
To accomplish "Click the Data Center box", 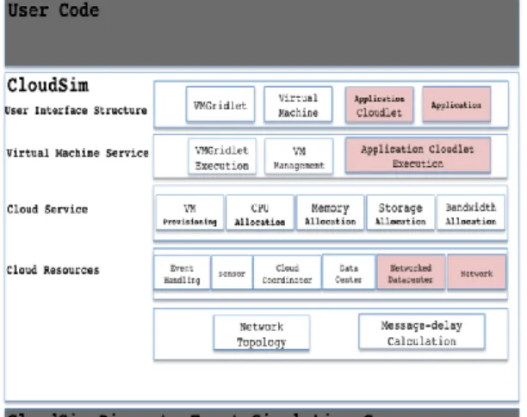I will [x=349, y=273].
